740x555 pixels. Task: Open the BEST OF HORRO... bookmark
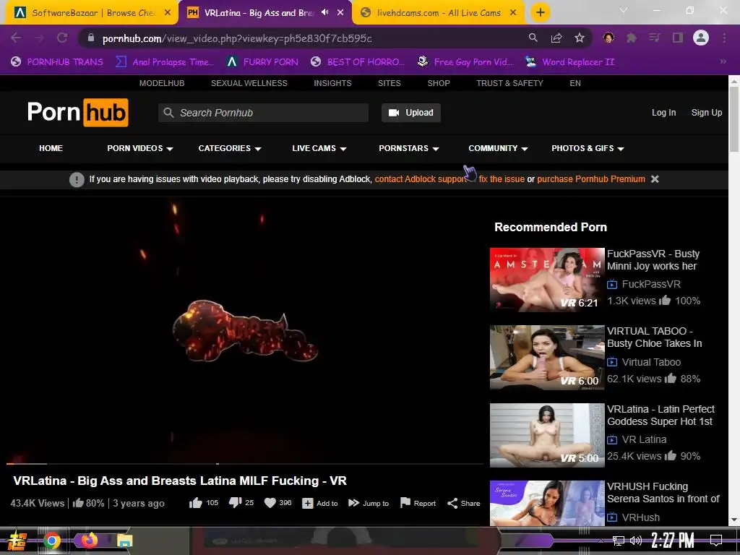tap(358, 62)
